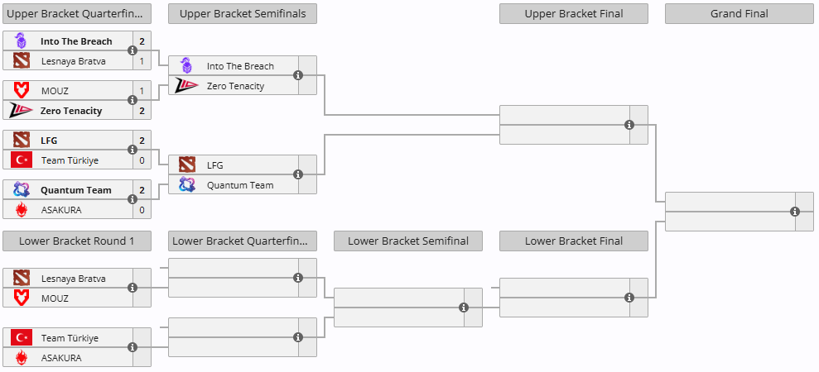Expand Lower Bracket Semifinal match info

(x=464, y=308)
